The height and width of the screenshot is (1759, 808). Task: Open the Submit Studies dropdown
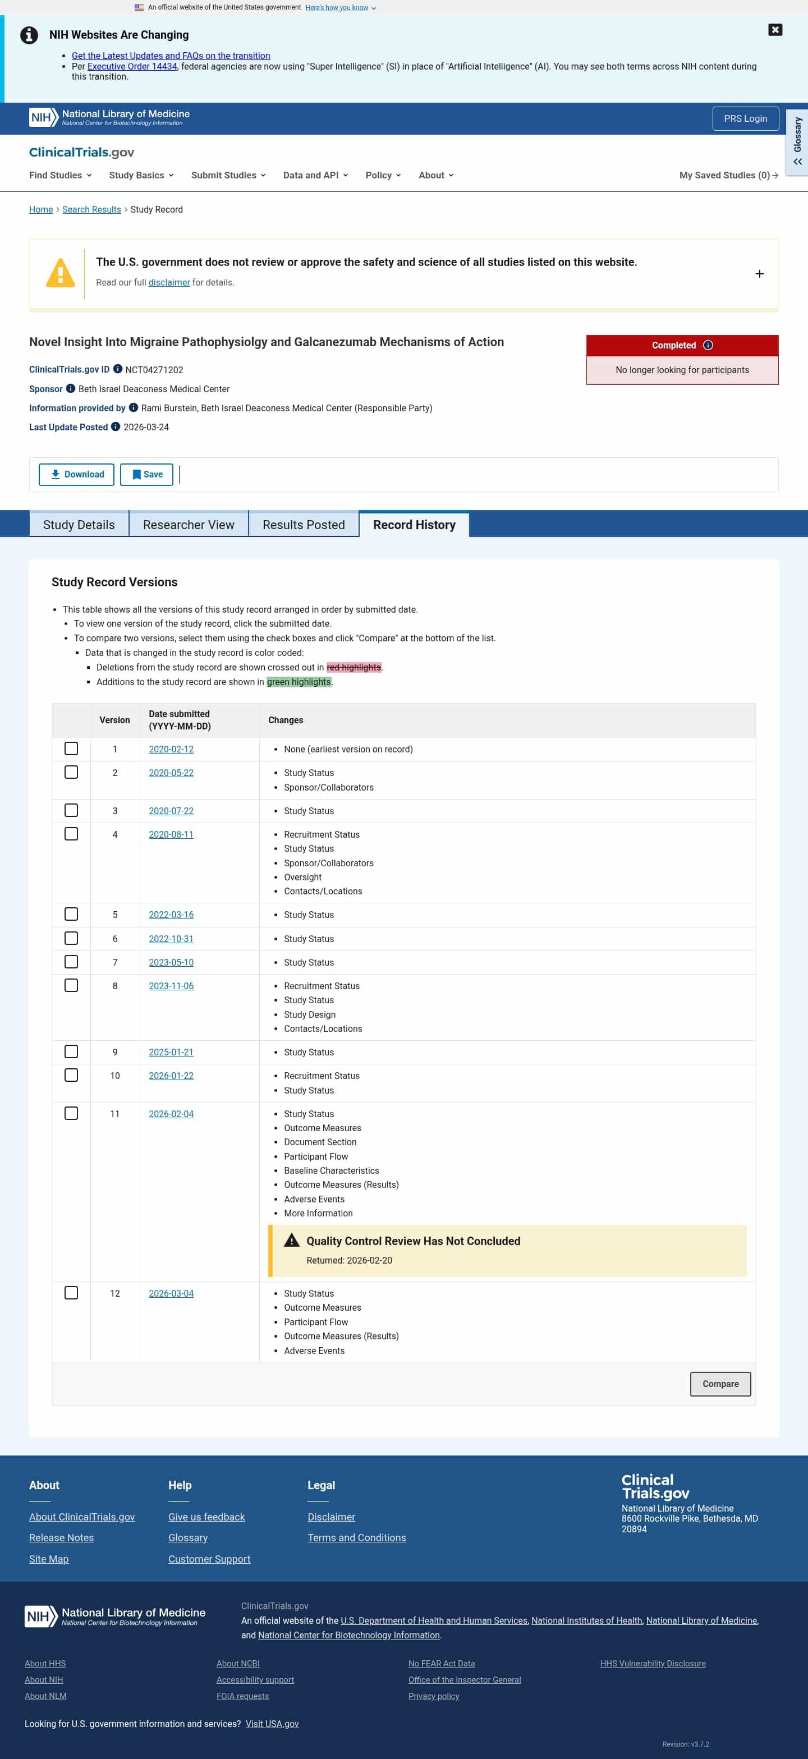[228, 176]
